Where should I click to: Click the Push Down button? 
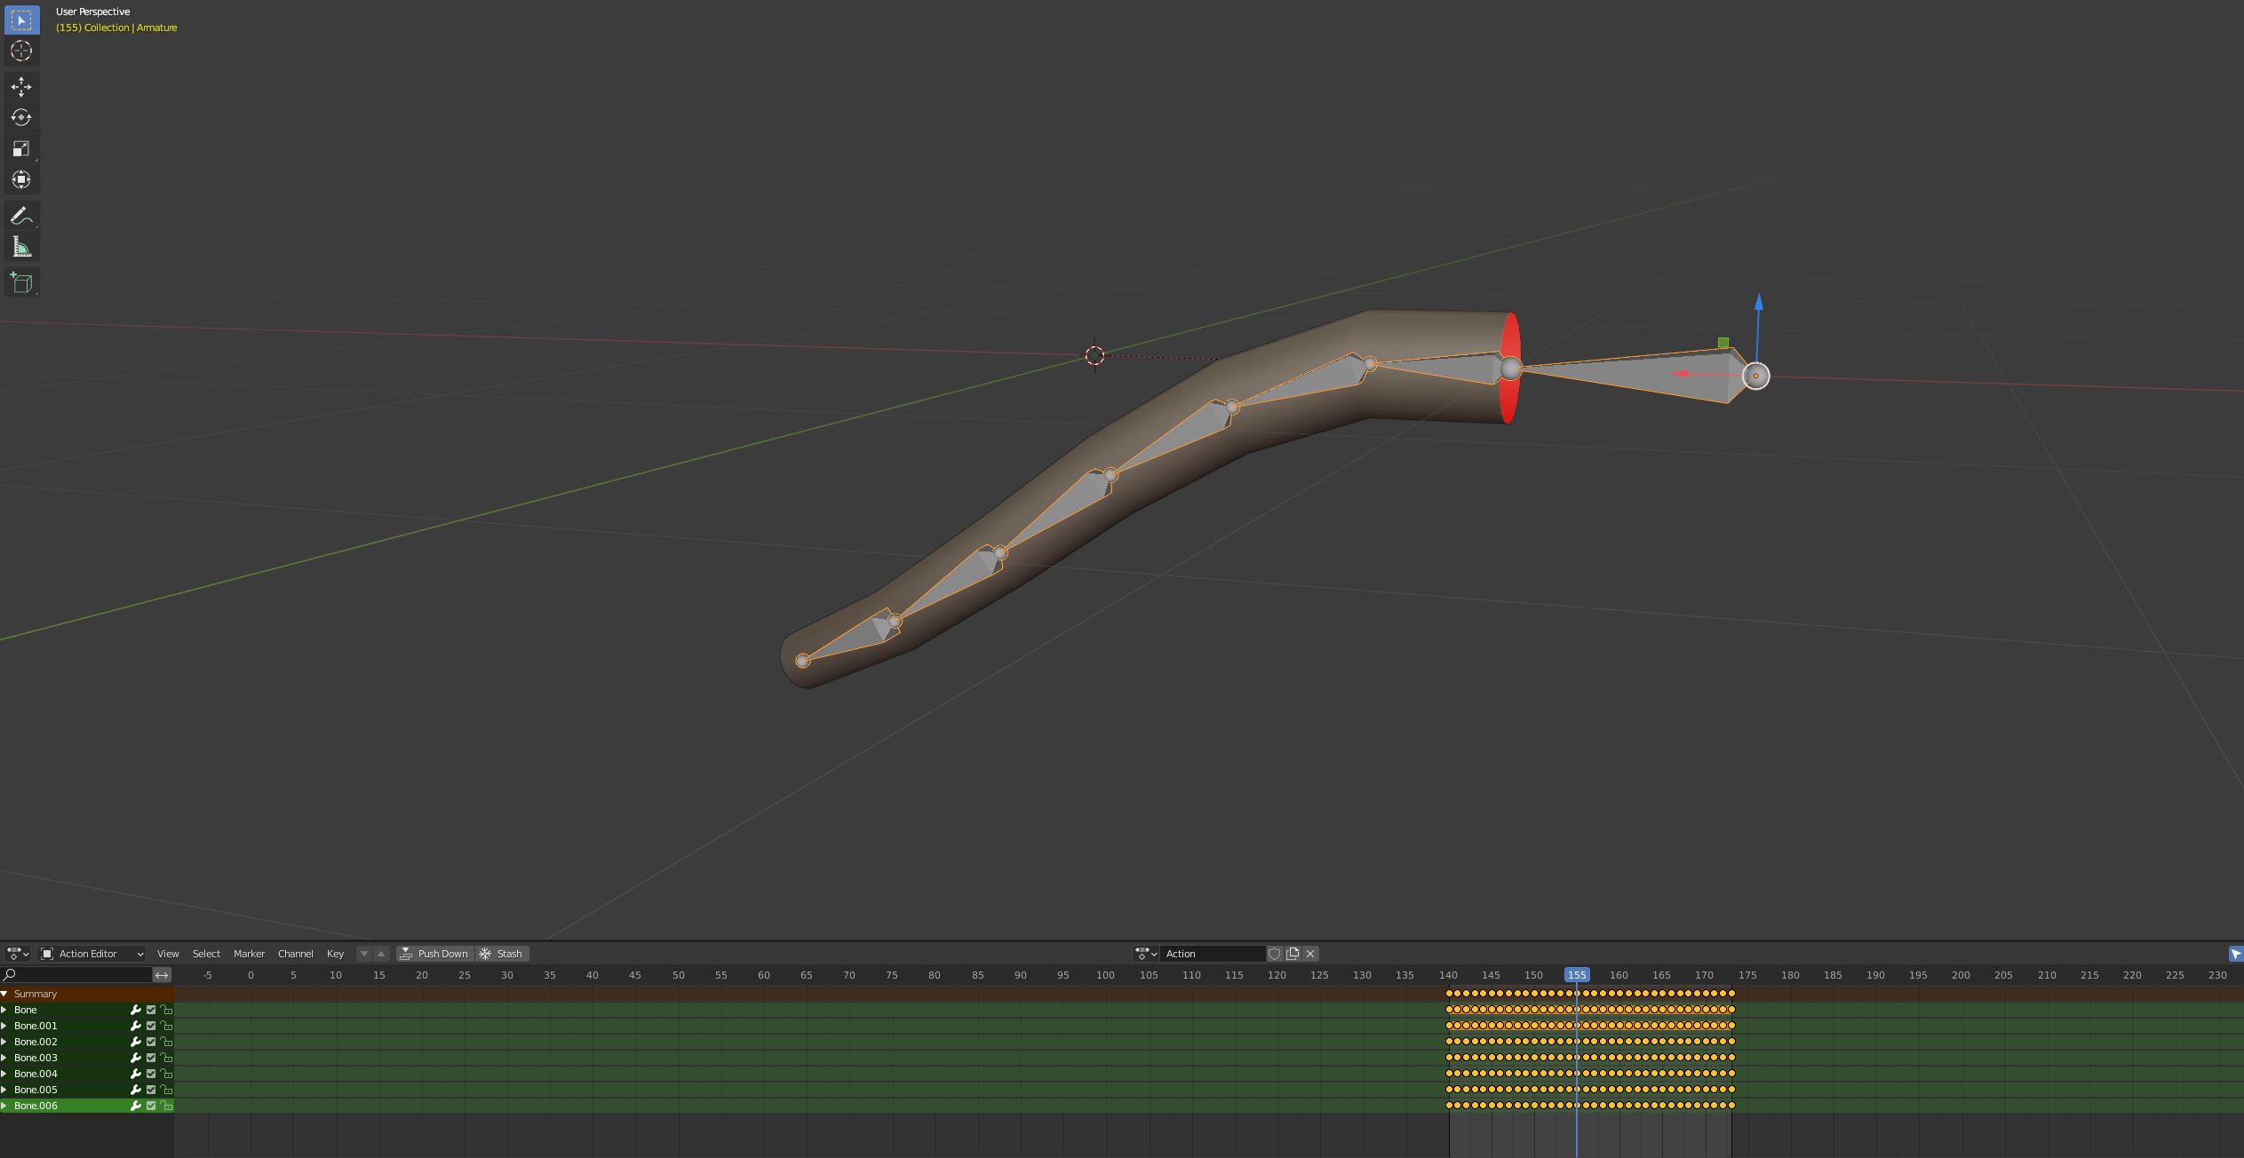tap(434, 954)
